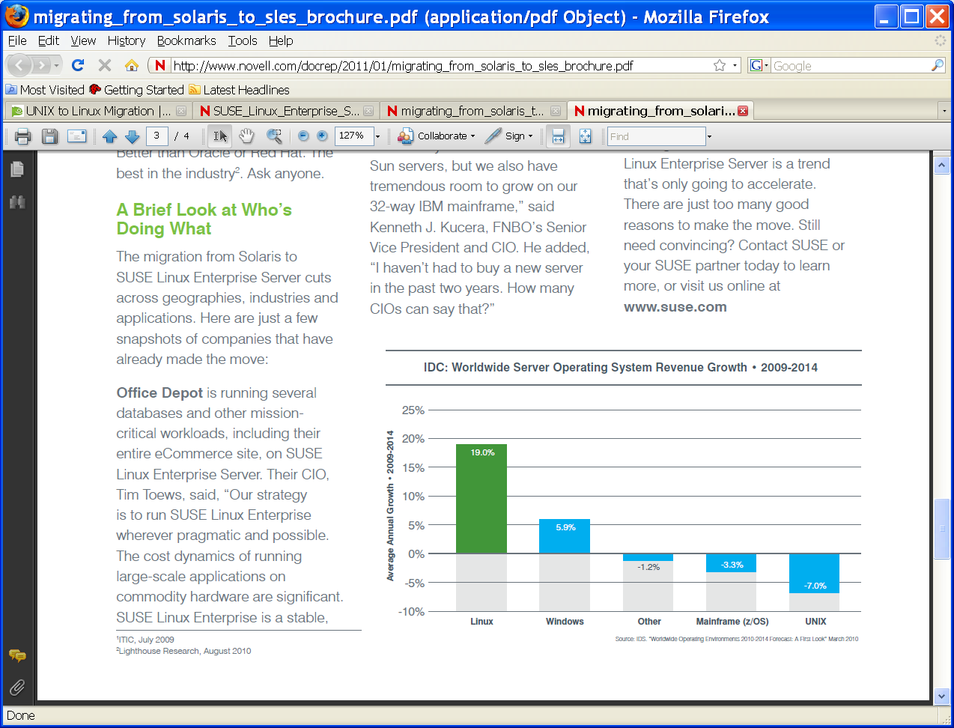Open Latest Headlines feed bookmark
Image resolution: width=954 pixels, height=728 pixels.
(x=239, y=90)
